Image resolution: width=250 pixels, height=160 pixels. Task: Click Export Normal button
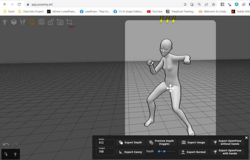coord(193,152)
